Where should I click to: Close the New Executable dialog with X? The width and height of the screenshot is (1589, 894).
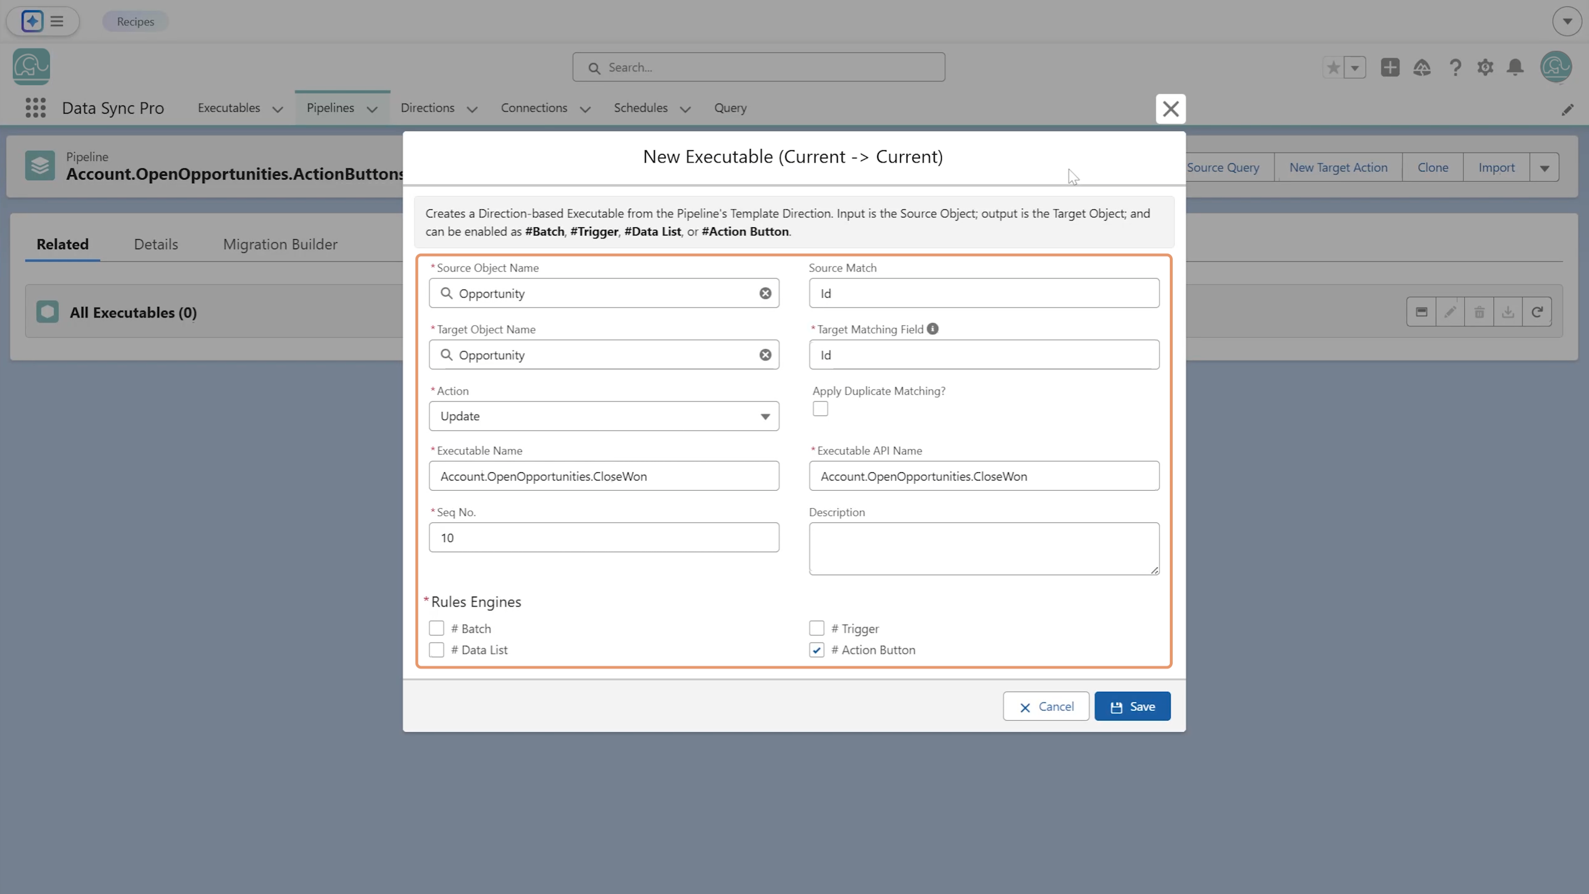pos(1170,108)
